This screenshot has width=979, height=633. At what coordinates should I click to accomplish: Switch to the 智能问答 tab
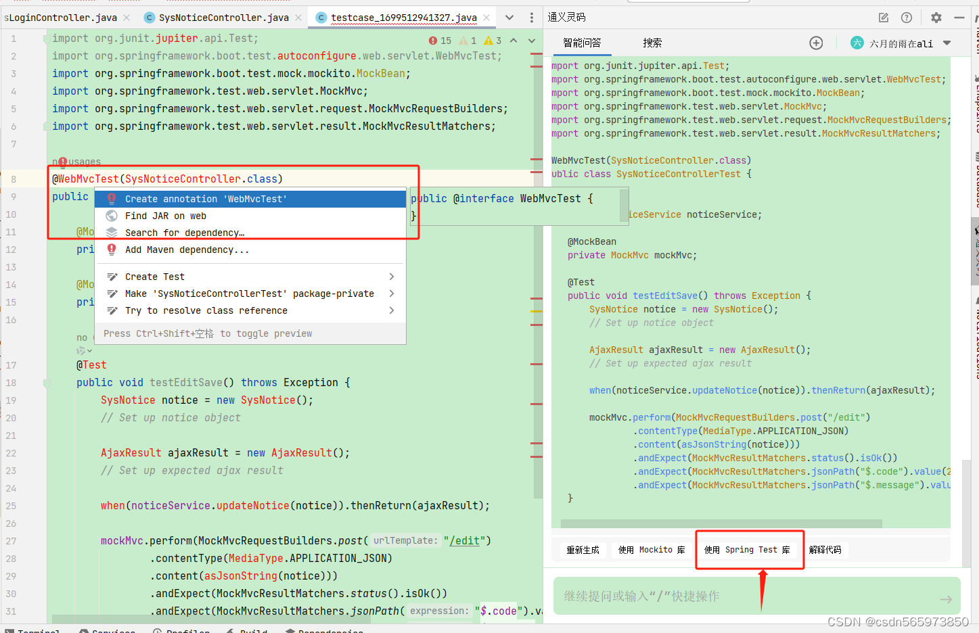pos(582,43)
